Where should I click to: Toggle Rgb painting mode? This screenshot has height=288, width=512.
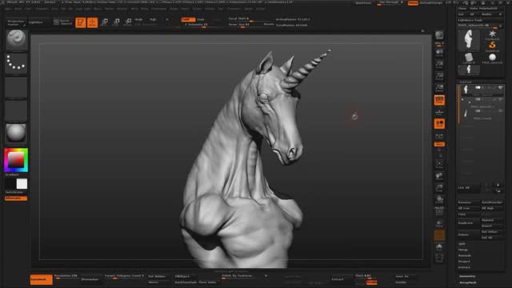153,19
